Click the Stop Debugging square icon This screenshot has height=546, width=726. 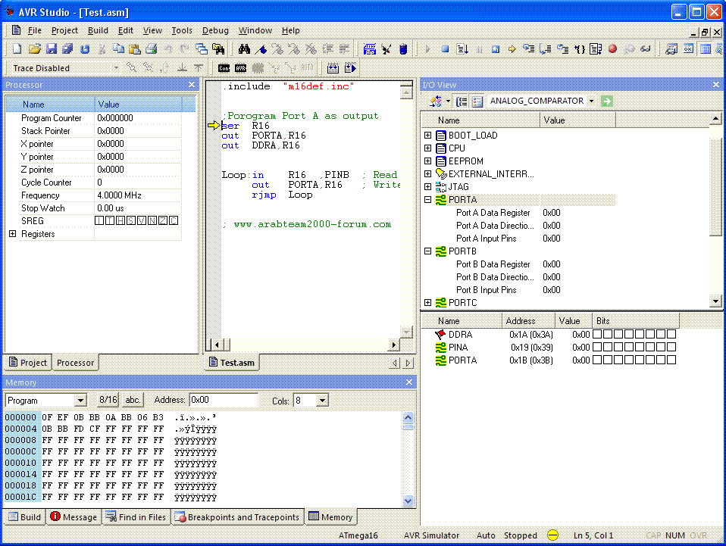445,48
